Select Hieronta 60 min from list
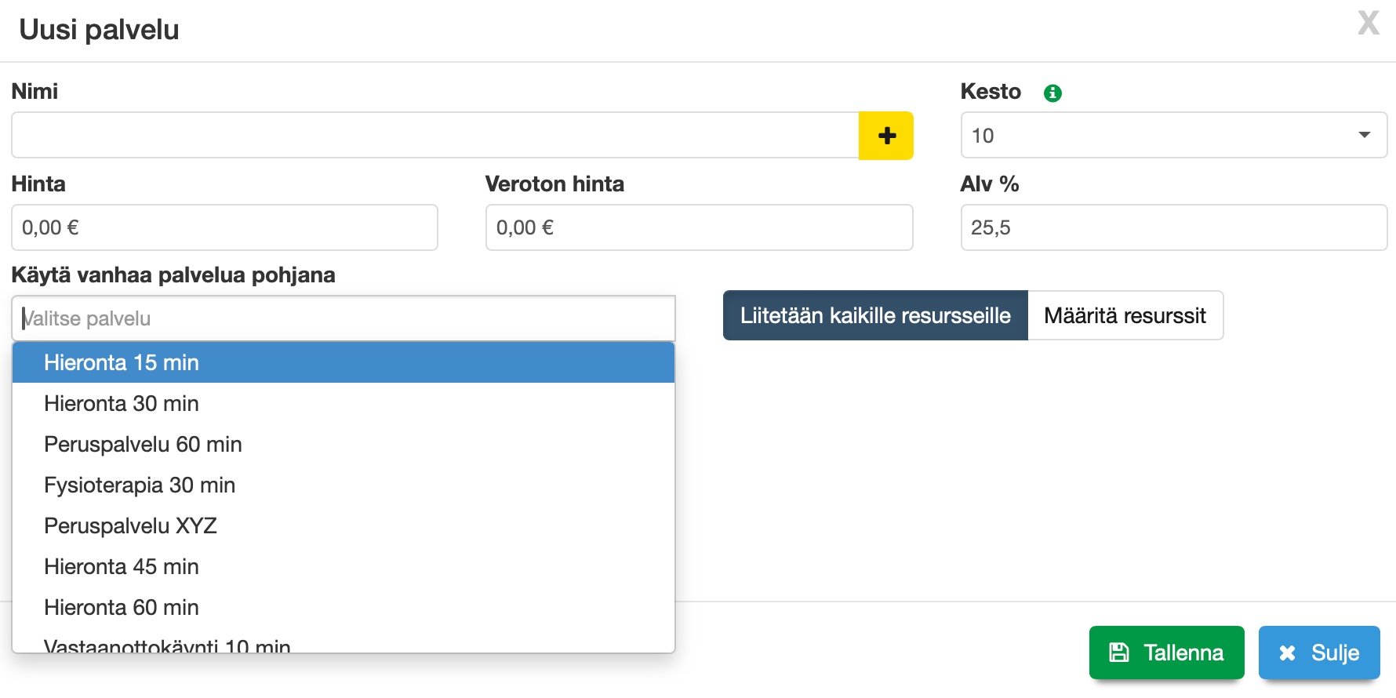Screen dimensions: 1396x698 (x=344, y=607)
